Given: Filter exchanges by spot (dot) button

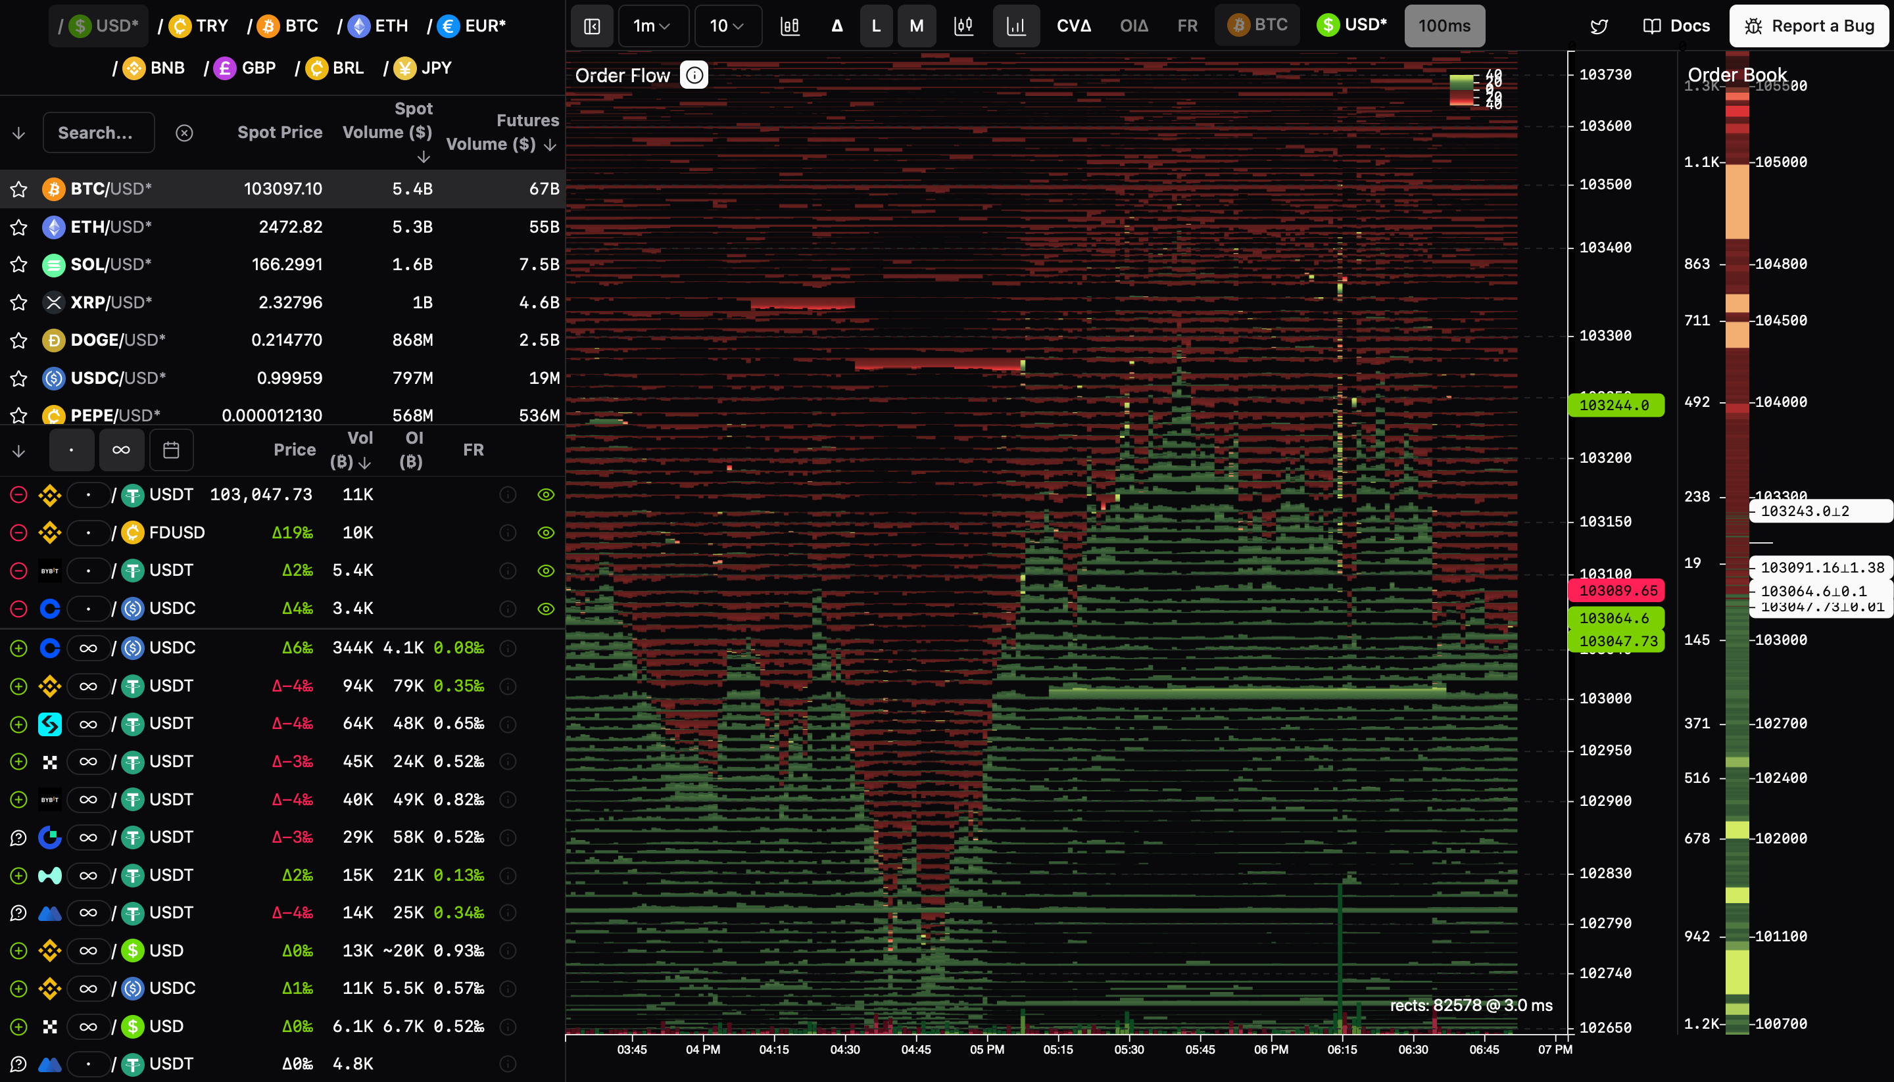Looking at the screenshot, I should [72, 450].
